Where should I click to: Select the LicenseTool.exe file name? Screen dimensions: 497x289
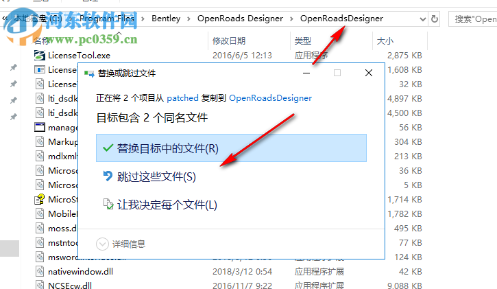pyautogui.click(x=80, y=56)
